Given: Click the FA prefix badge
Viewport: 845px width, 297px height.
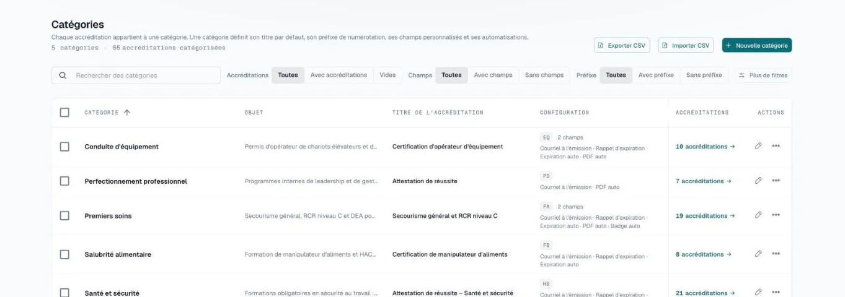Looking at the screenshot, I should click(546, 207).
